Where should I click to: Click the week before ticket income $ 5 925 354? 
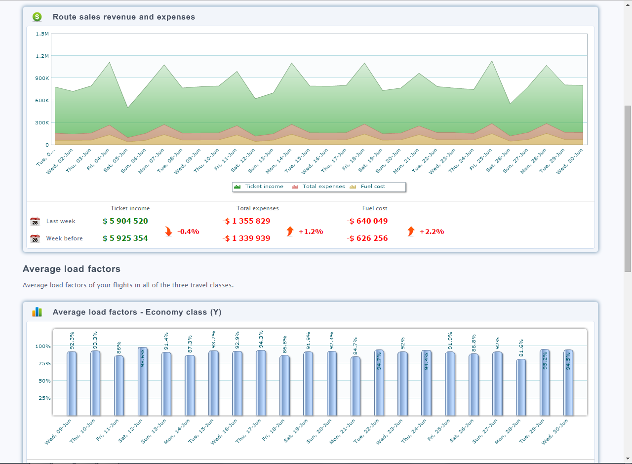pos(125,238)
